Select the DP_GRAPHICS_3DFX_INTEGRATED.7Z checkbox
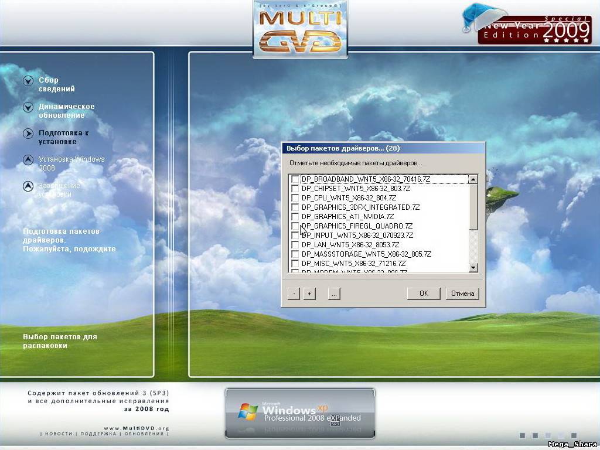 click(295, 207)
